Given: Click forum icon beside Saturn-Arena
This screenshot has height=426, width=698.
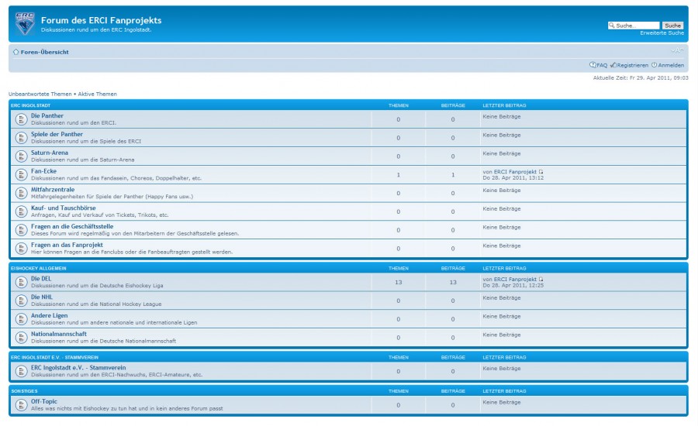Looking at the screenshot, I should coord(21,156).
